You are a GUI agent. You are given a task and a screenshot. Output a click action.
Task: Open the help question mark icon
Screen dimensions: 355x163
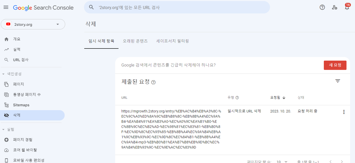coord(322,7)
